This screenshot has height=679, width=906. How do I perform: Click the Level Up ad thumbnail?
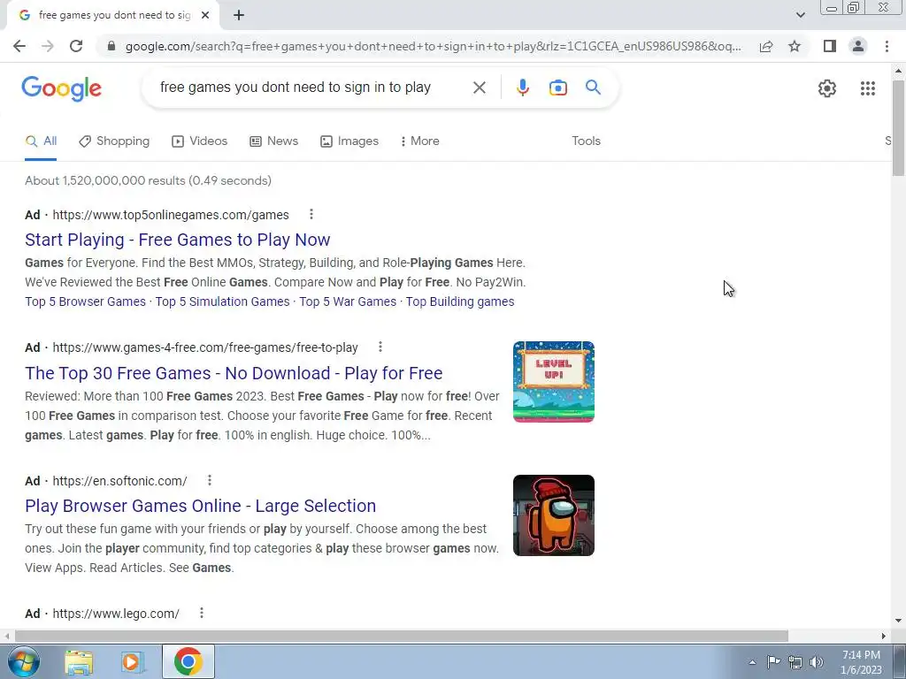554,382
